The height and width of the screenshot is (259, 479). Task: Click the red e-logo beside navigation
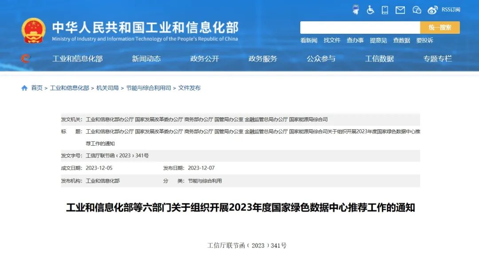click(26, 58)
